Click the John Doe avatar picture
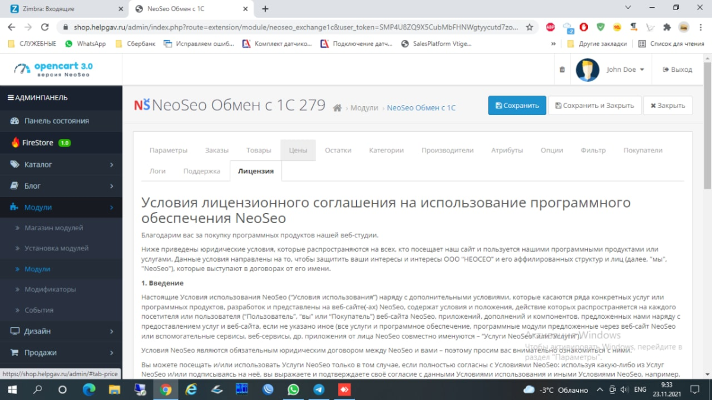 (x=587, y=70)
